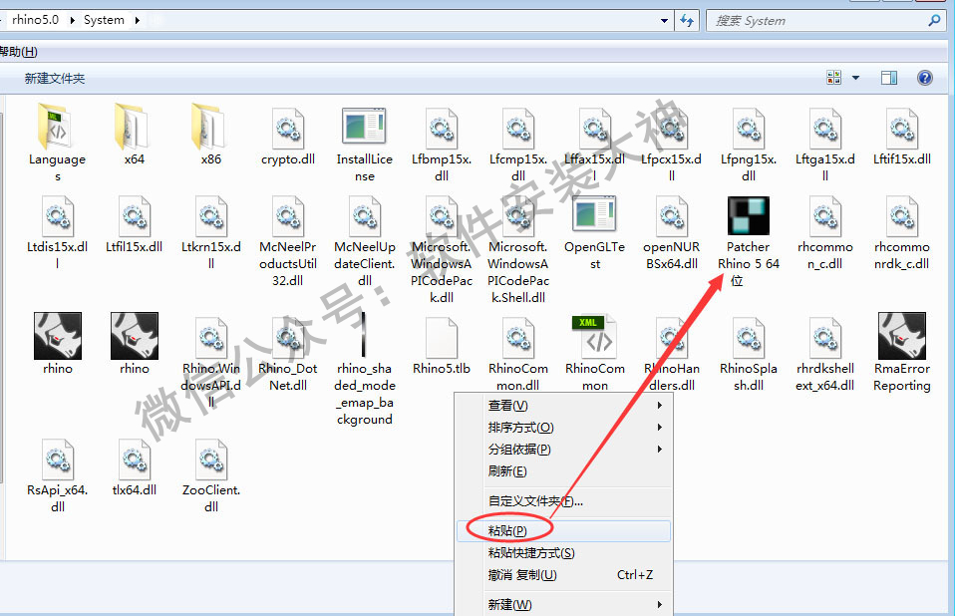This screenshot has width=955, height=616.
Task: Change the view layout icon
Action: (833, 78)
